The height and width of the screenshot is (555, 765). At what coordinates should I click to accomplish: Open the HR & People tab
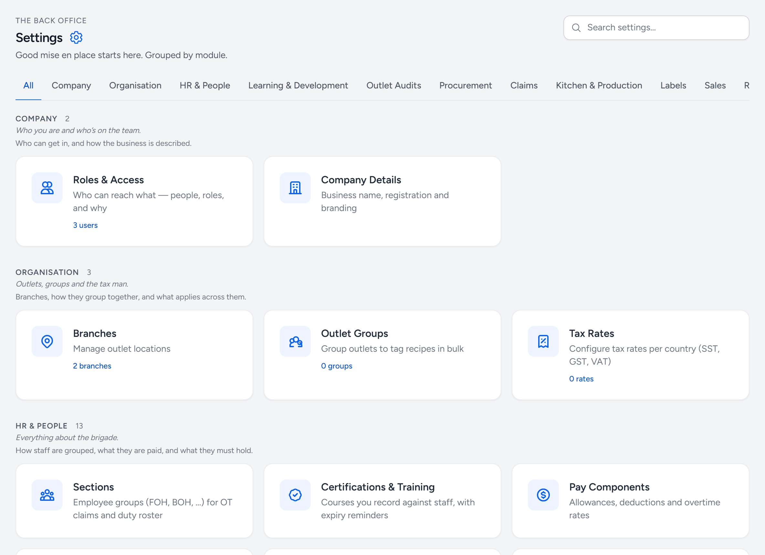pyautogui.click(x=205, y=86)
